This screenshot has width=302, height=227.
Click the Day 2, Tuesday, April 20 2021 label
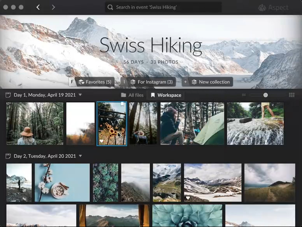pos(45,156)
